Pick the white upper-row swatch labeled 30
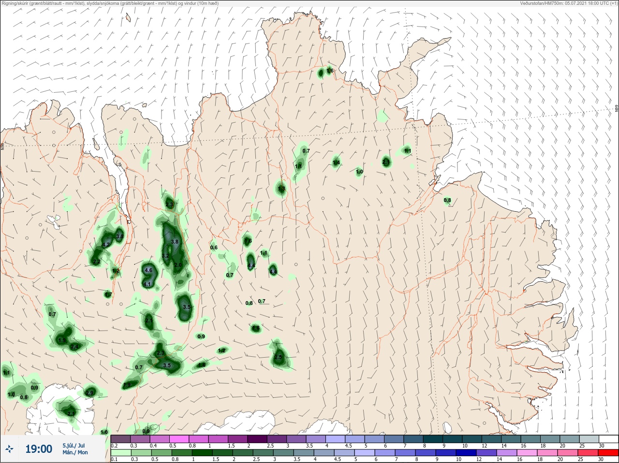Image resolution: width=619 pixels, height=463 pixels. click(608, 439)
